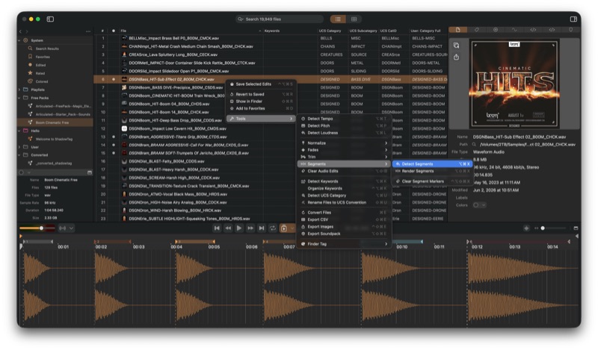598x350 pixels.
Task: Start playback with the play button
Action: coord(239,228)
